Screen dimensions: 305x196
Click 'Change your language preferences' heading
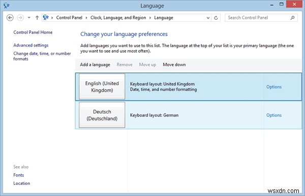click(x=124, y=34)
